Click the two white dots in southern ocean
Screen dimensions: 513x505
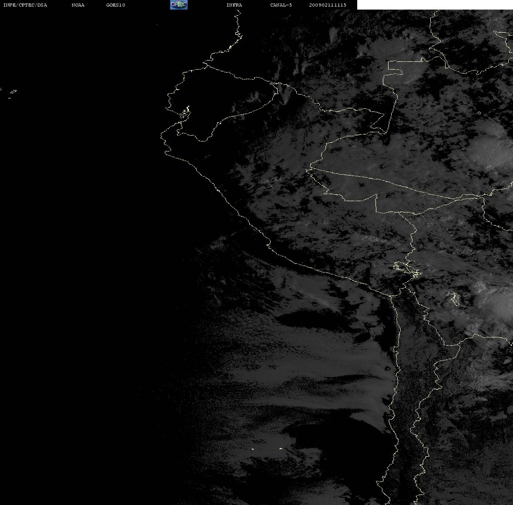[267, 449]
